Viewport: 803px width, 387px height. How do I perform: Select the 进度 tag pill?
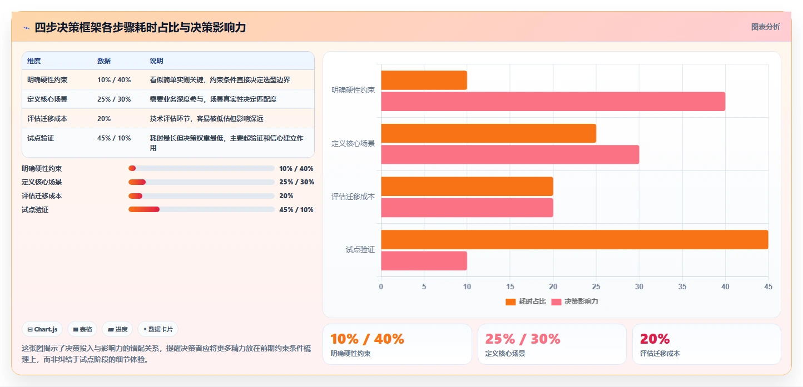point(117,329)
